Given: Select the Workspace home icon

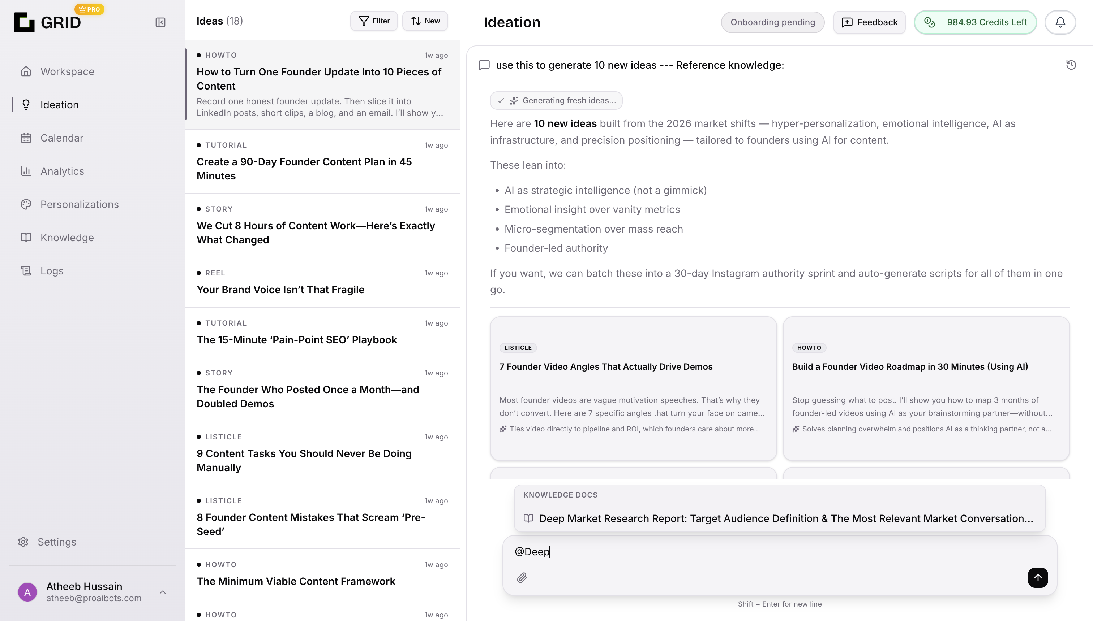Looking at the screenshot, I should point(26,71).
